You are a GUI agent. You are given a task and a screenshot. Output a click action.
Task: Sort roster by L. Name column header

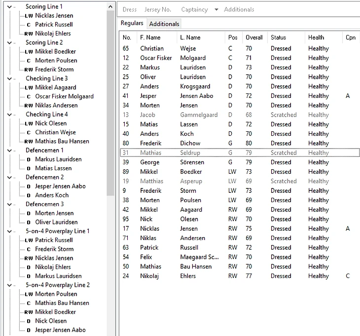click(201, 37)
